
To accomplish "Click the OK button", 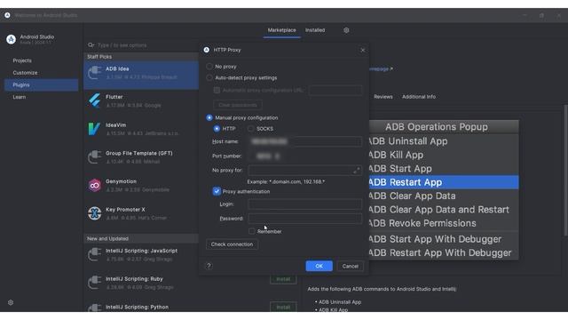I will click(x=319, y=266).
